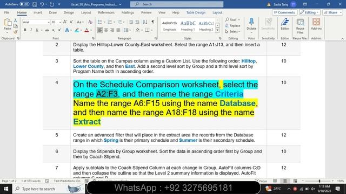
Task: Open the File tab
Action: click(x=6, y=12)
